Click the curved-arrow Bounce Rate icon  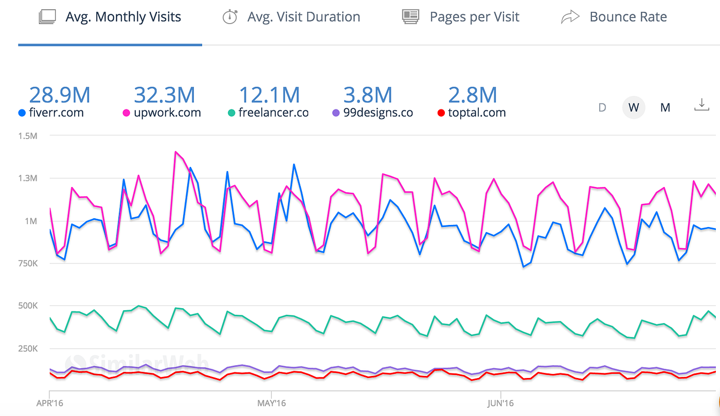570,17
